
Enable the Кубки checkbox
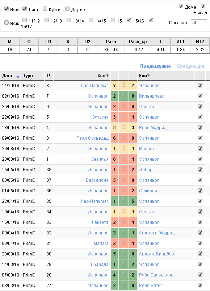point(45,9)
